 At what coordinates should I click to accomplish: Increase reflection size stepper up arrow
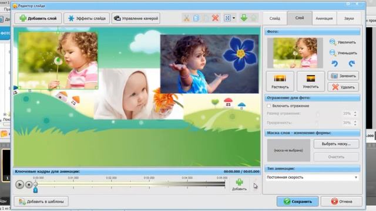355,112
